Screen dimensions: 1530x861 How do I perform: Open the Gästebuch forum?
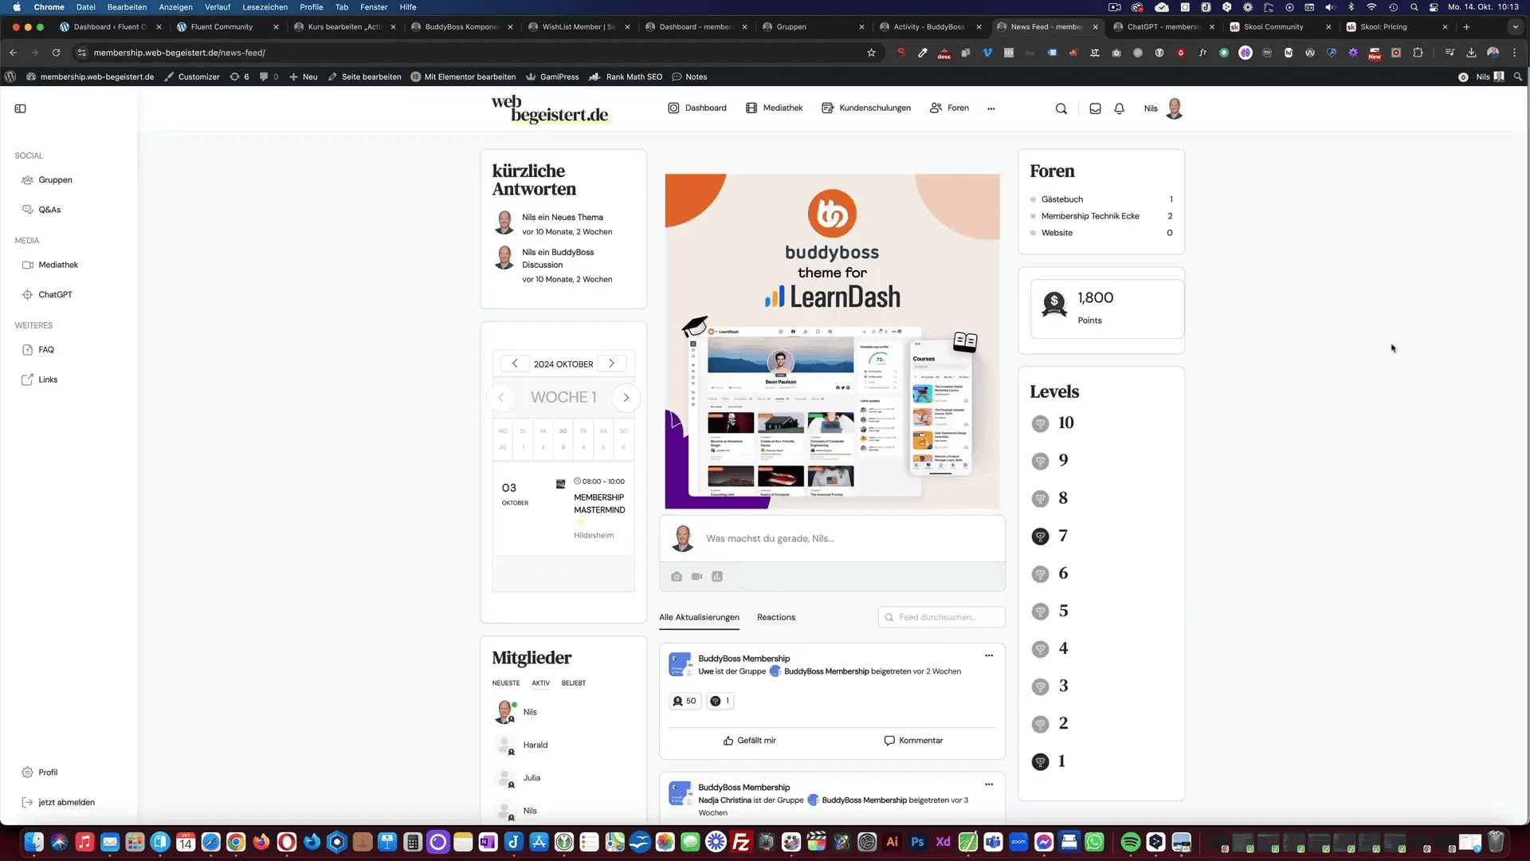tap(1062, 199)
